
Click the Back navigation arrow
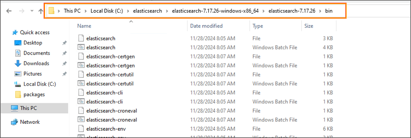click(x=9, y=11)
